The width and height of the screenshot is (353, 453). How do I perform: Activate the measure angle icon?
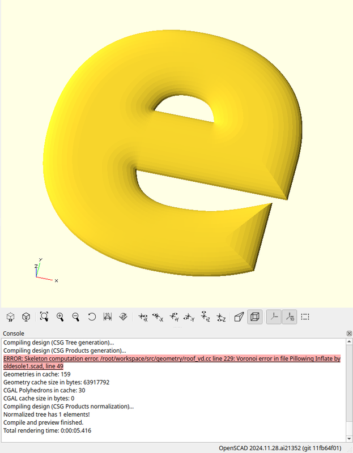123,317
